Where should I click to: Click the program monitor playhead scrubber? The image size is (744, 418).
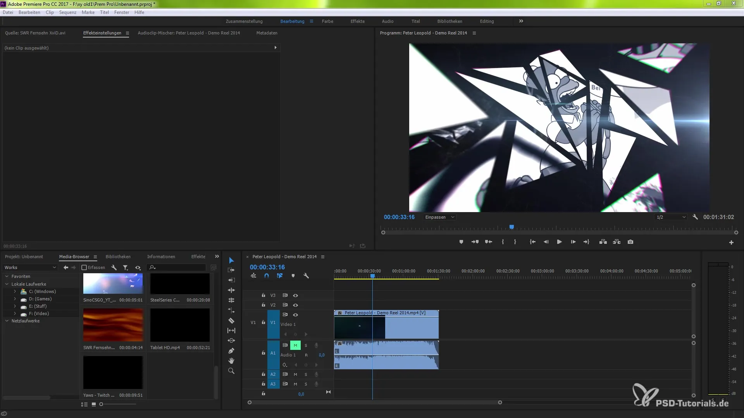(x=511, y=227)
